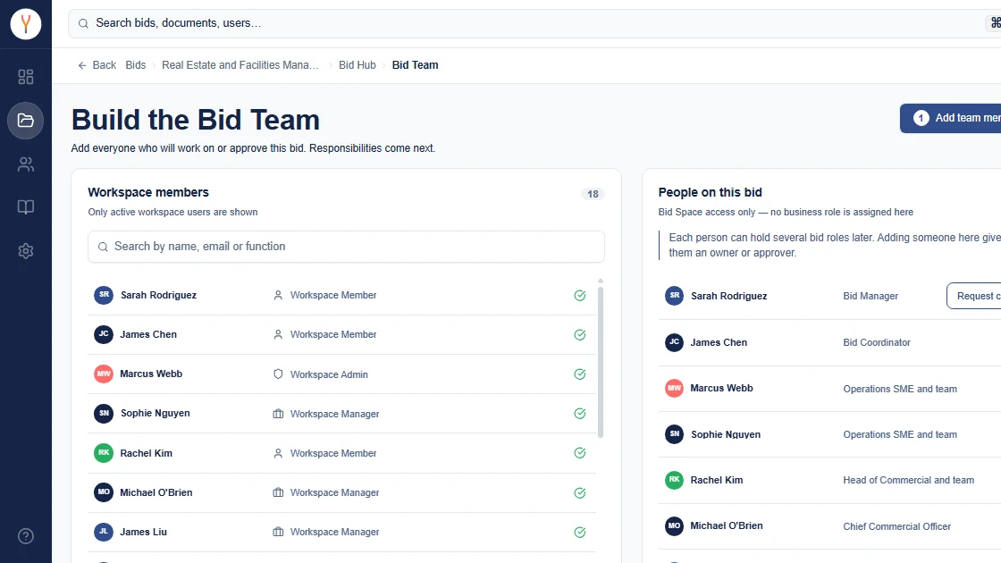This screenshot has height=563, width=1001.
Task: Click the Marcus Webb avatar in Workspace members
Action: point(104,374)
